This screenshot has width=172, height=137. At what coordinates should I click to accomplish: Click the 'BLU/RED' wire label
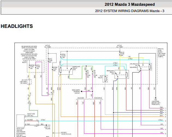pos(30,120)
